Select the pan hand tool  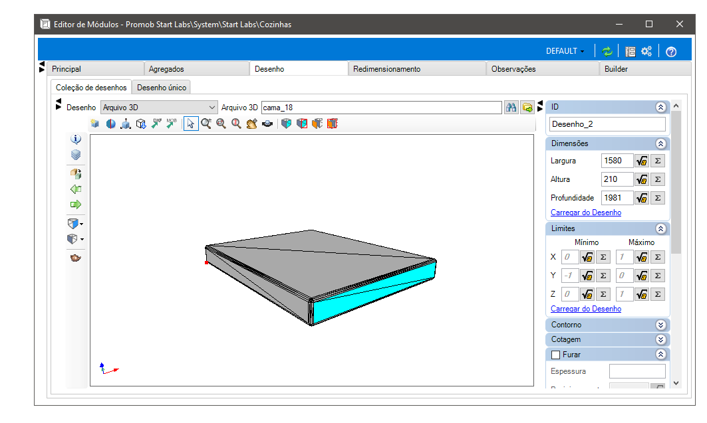pos(251,124)
